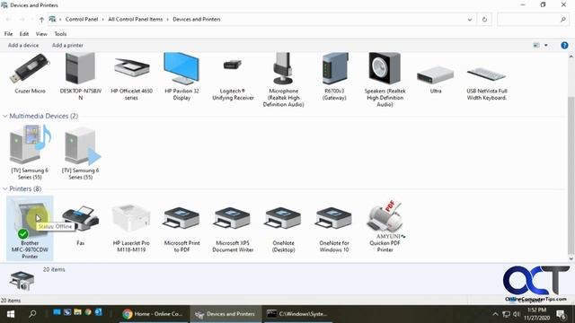Select Speakers (Realtek High Definition Audio)
The width and height of the screenshot is (575, 323).
point(385,80)
